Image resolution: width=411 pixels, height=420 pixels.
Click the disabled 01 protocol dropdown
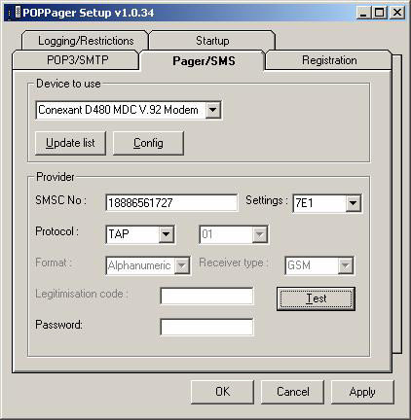tap(234, 234)
